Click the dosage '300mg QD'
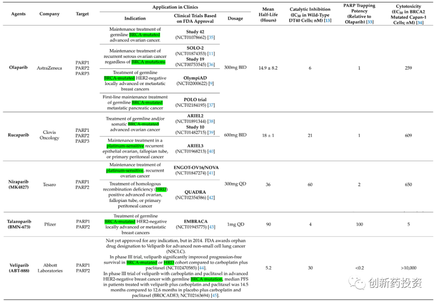This screenshot has width=436, height=302. 235,184
